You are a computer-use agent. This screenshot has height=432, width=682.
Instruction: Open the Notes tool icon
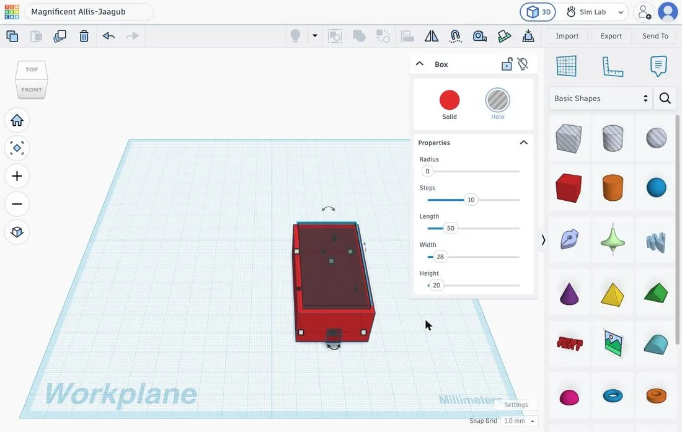tap(658, 66)
